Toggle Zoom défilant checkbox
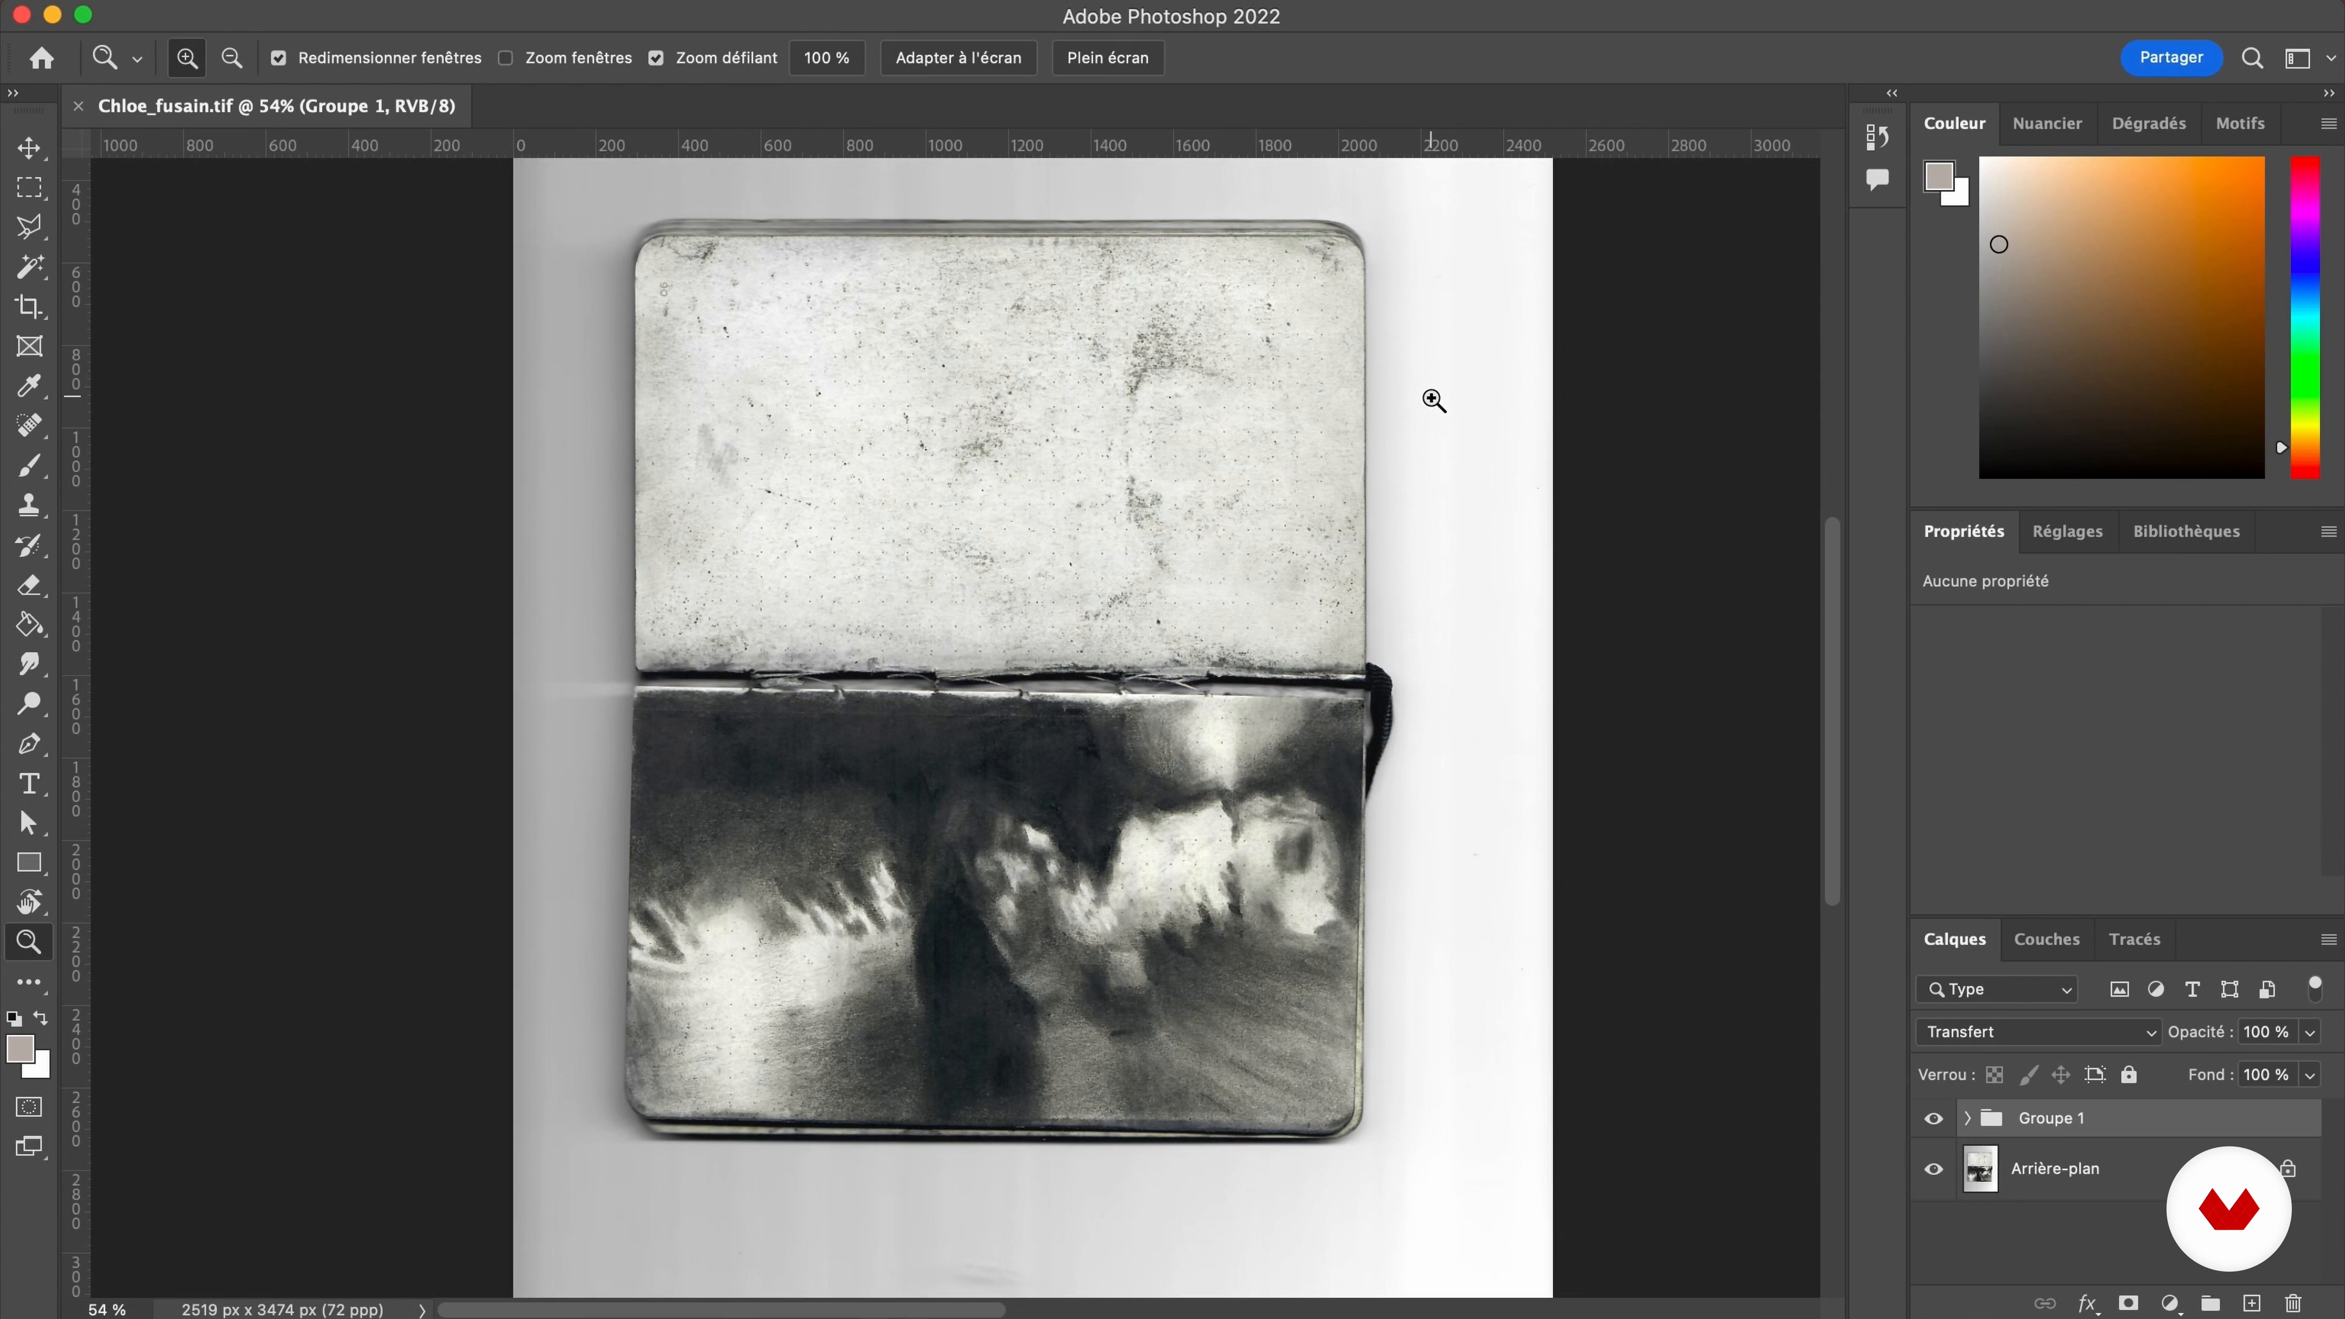This screenshot has width=2345, height=1319. point(655,58)
